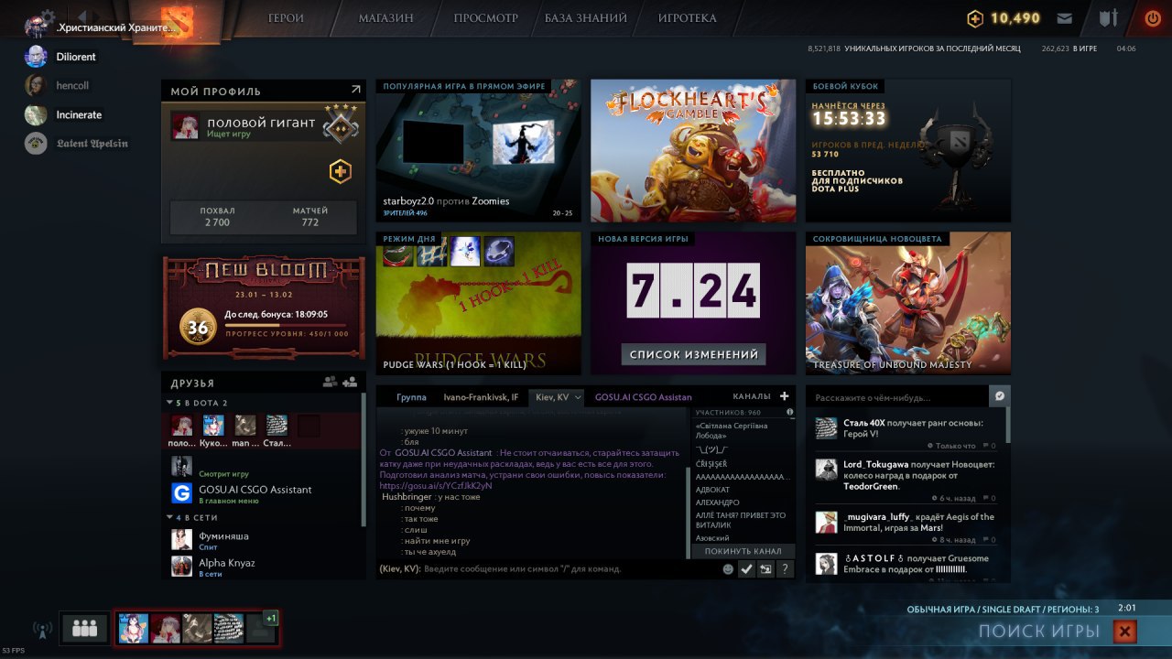Screen dimensions: 1172x659
Task: Open the friend requests icon in Friends panel
Action: tap(330, 383)
